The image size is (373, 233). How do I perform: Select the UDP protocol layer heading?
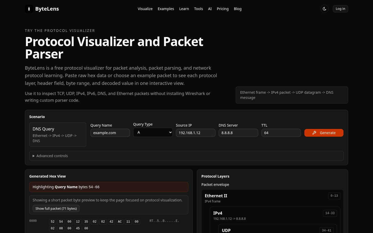(x=226, y=230)
